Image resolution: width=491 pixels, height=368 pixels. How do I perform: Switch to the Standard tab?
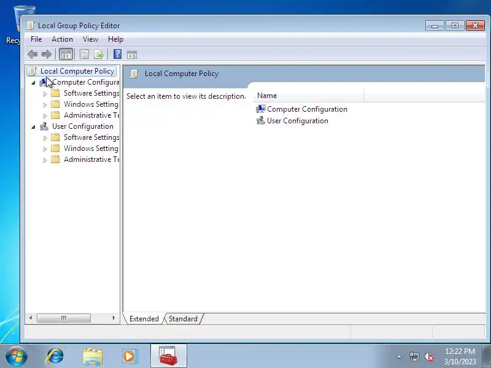[x=183, y=318]
